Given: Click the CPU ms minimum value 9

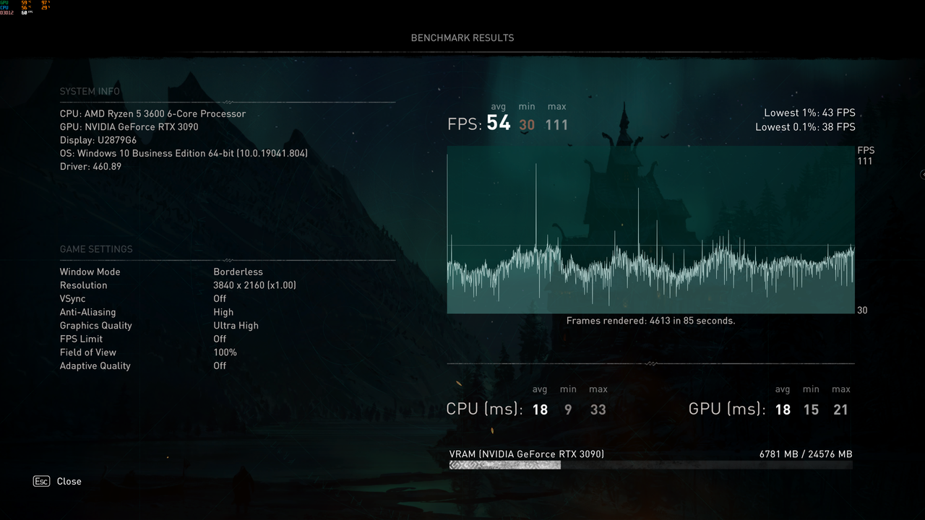Looking at the screenshot, I should 568,410.
